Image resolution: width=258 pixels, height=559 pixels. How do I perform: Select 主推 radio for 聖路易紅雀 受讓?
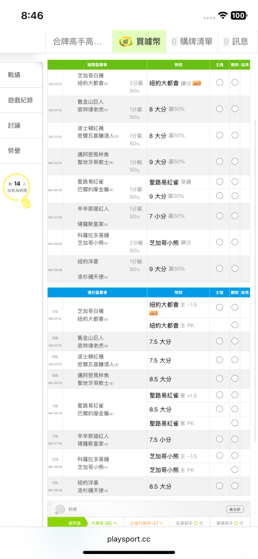coord(219,182)
